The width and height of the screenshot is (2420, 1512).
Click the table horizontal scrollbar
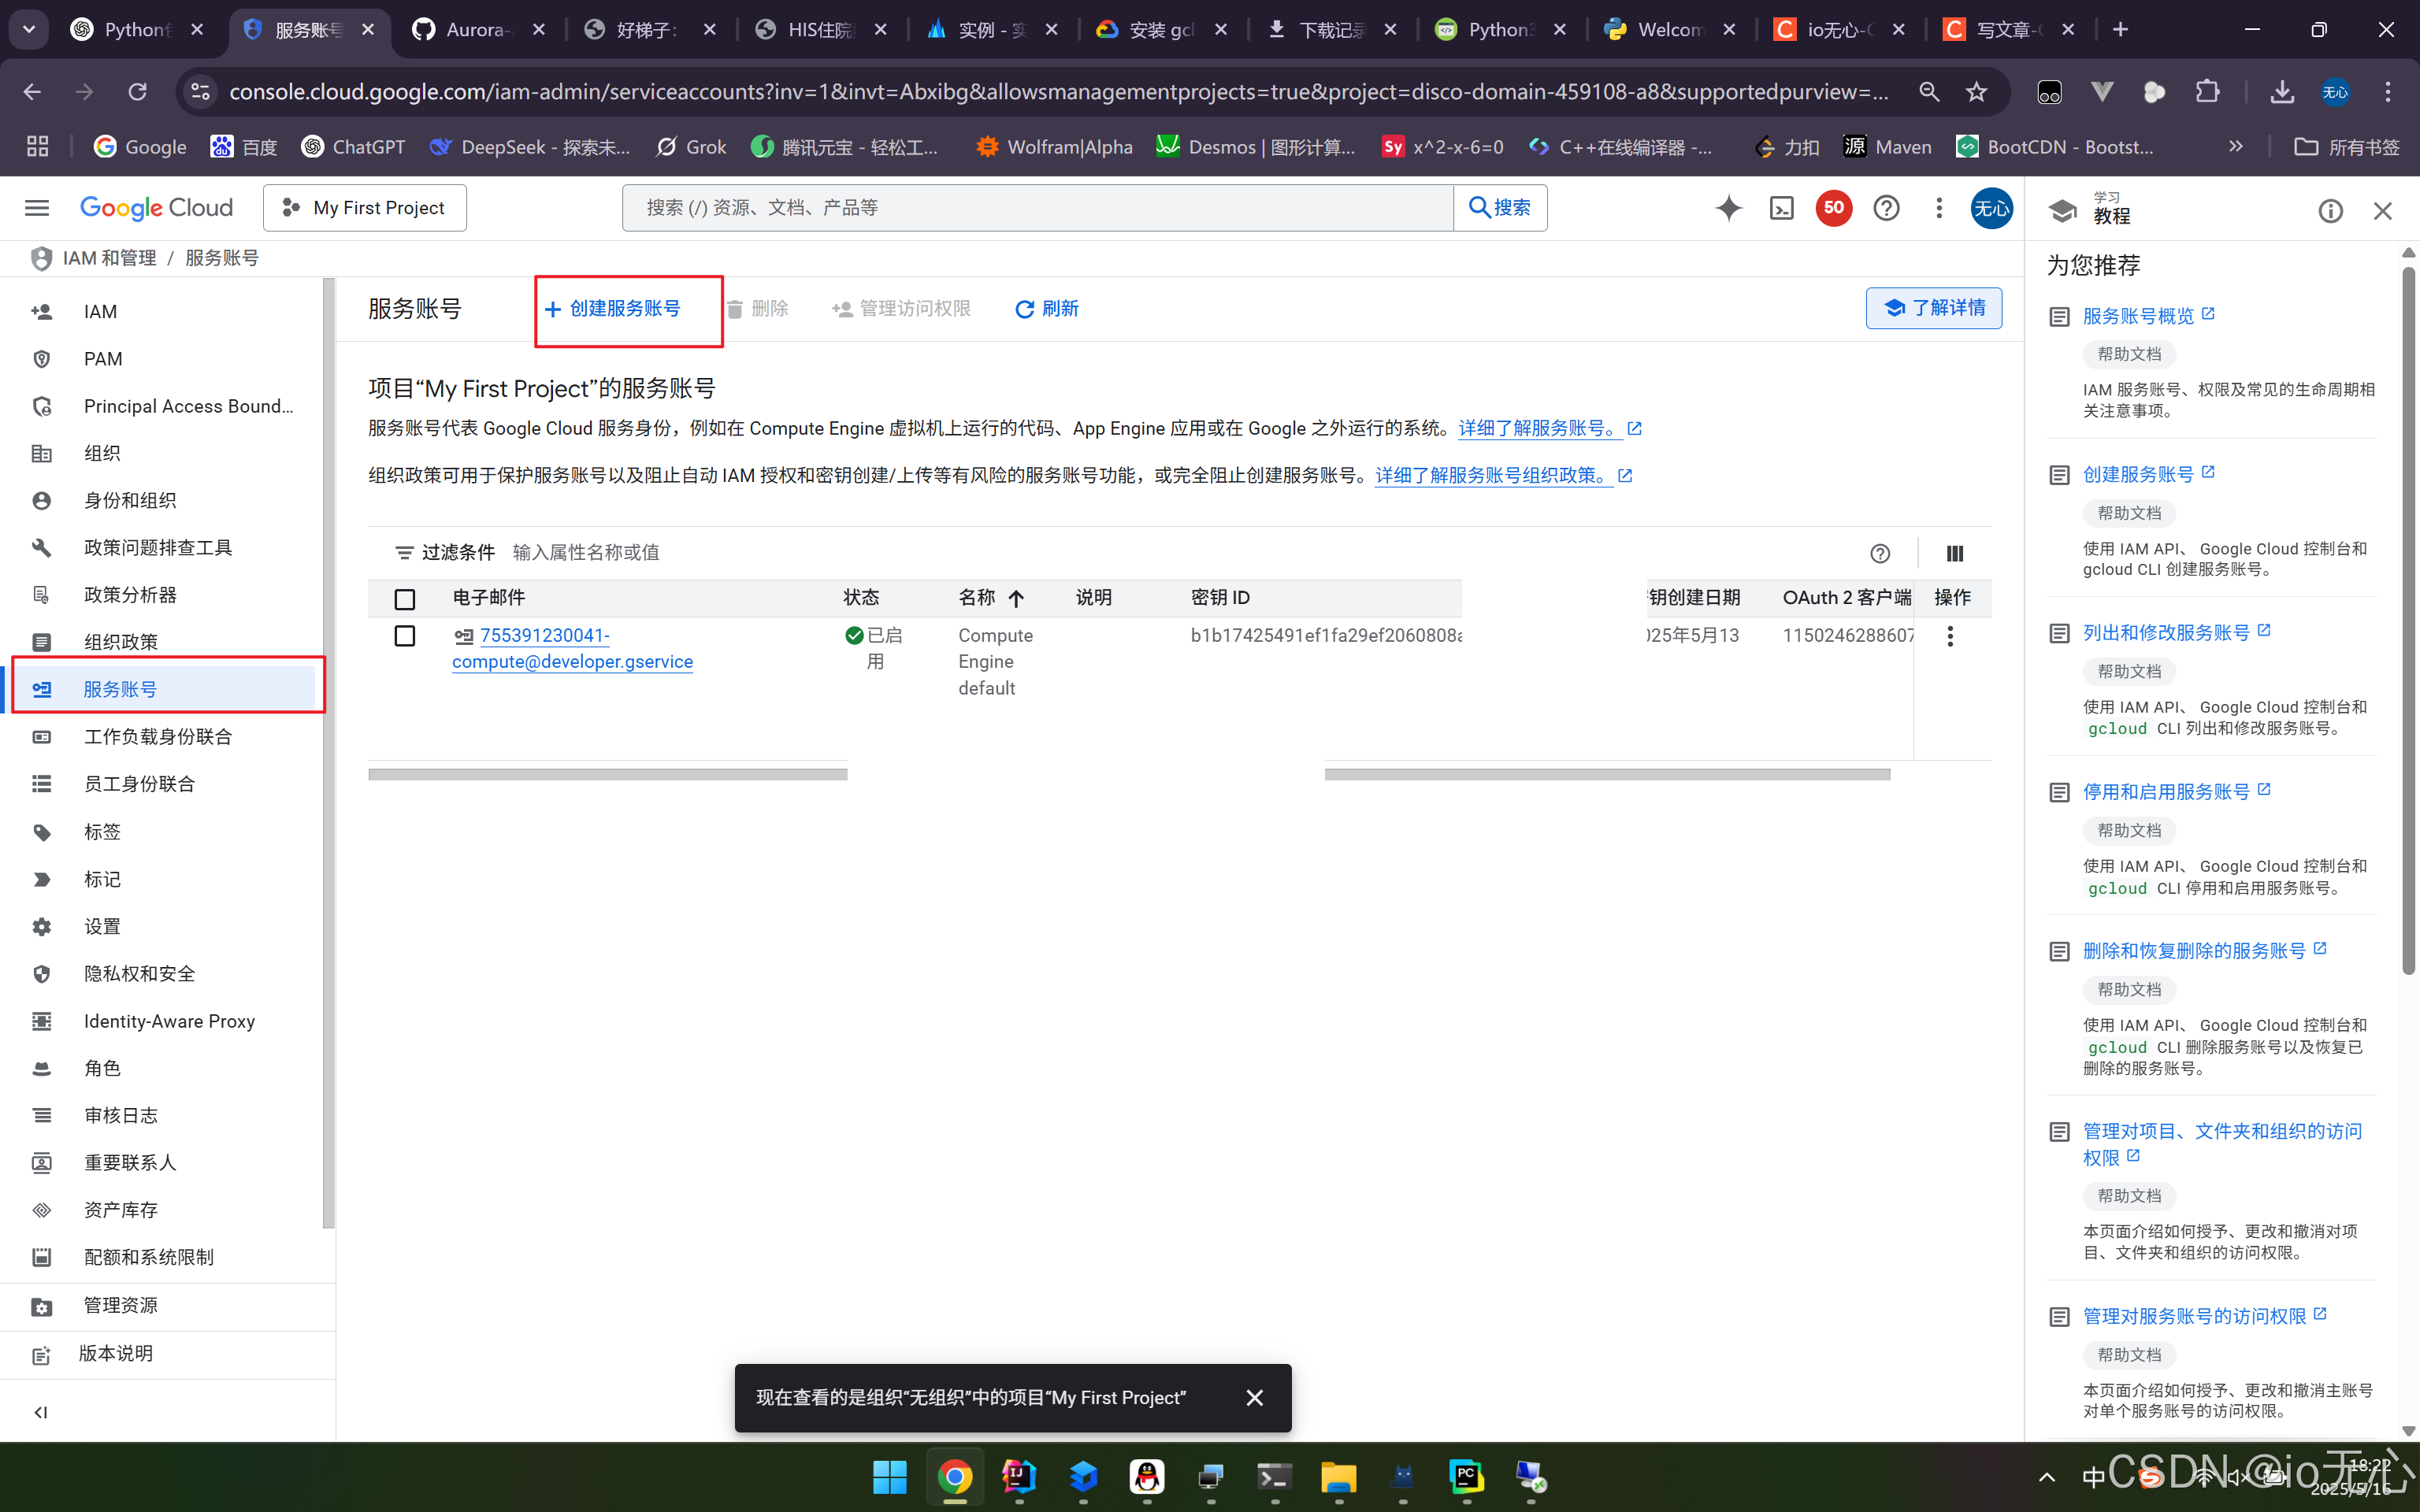click(x=607, y=774)
